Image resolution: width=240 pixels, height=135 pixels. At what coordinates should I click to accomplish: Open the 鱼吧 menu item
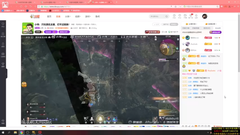coord(97,16)
